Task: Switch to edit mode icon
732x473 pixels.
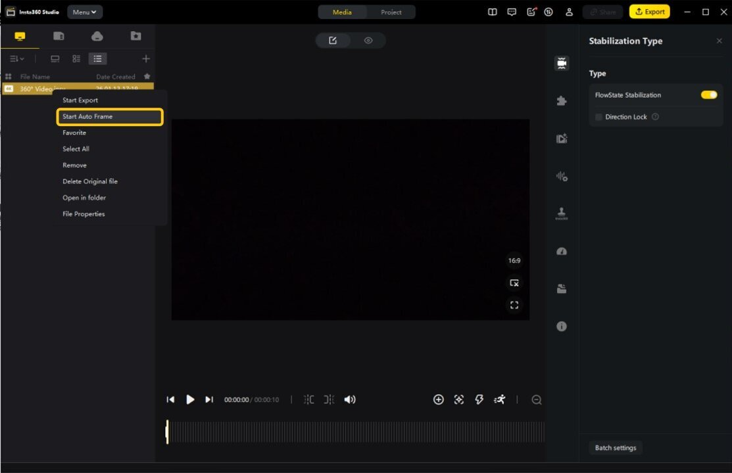Action: click(x=333, y=41)
